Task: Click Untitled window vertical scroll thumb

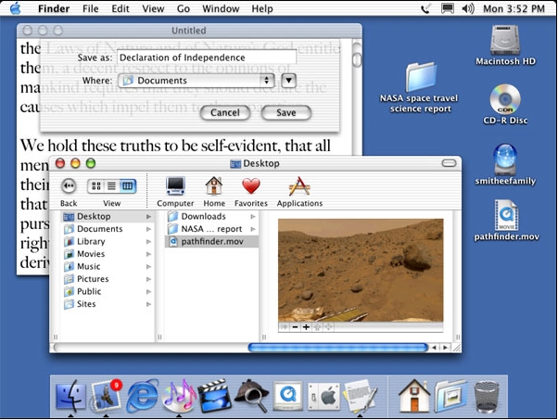Action: (357, 59)
